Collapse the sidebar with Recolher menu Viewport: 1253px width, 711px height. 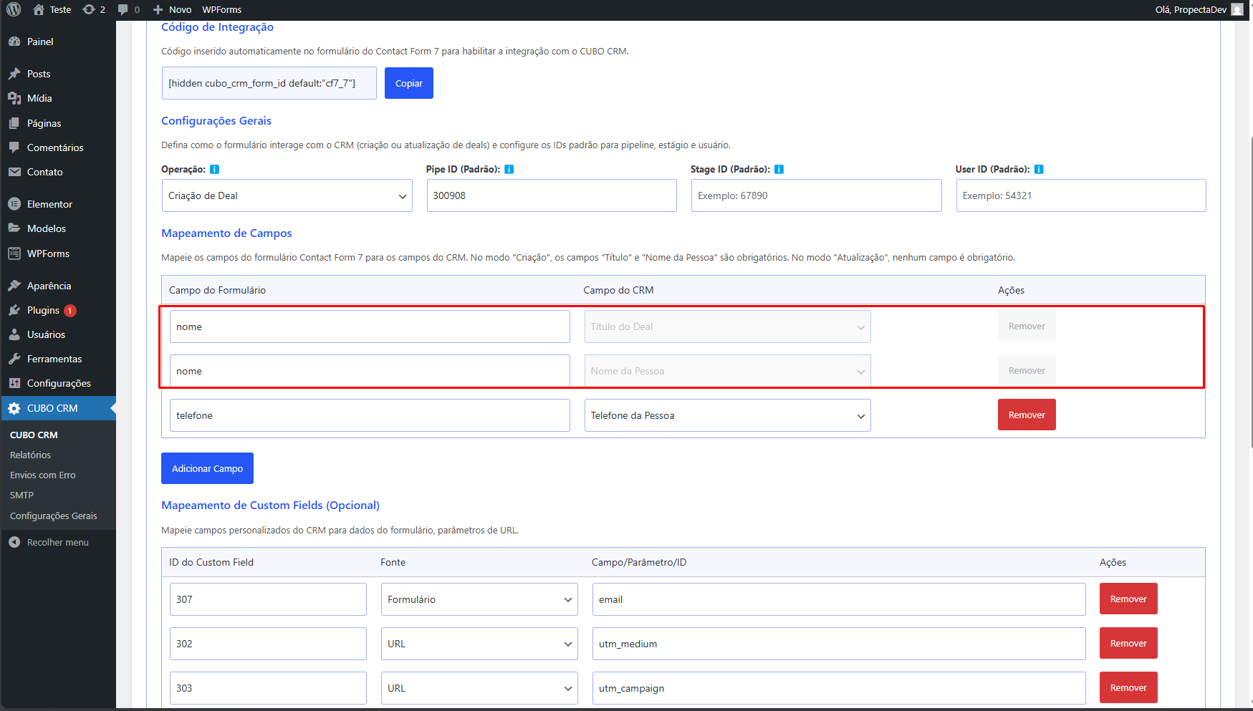(x=57, y=543)
